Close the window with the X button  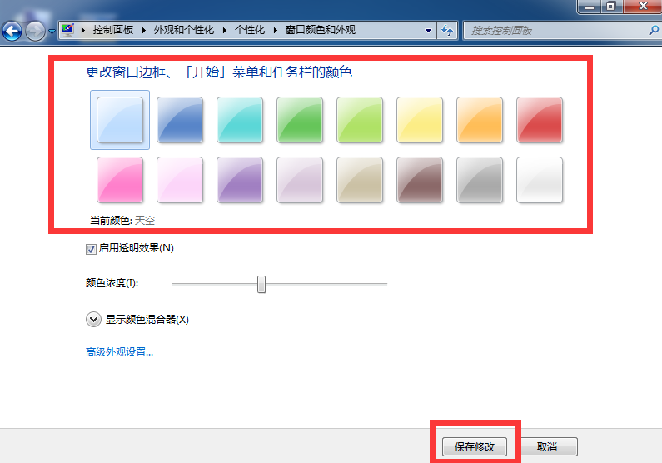click(643, 7)
